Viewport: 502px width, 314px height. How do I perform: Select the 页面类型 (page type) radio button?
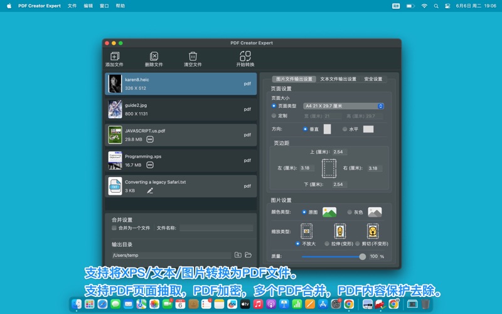pyautogui.click(x=274, y=106)
